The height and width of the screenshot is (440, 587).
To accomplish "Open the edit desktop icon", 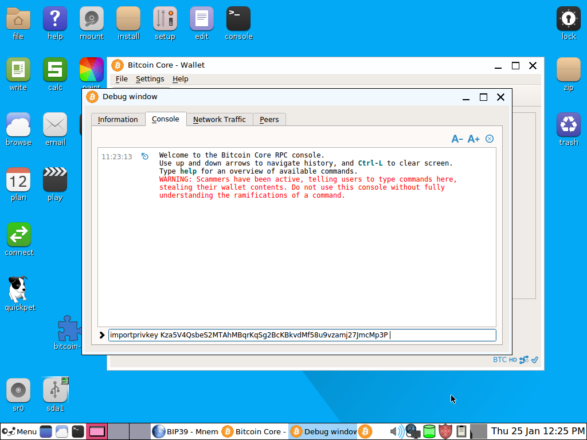I will (202, 23).
